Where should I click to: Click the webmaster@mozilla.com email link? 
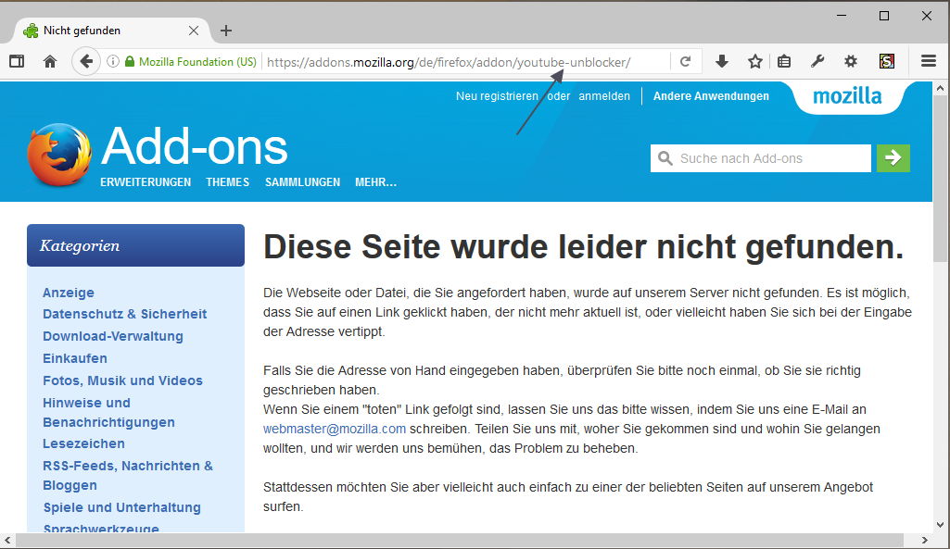point(335,430)
